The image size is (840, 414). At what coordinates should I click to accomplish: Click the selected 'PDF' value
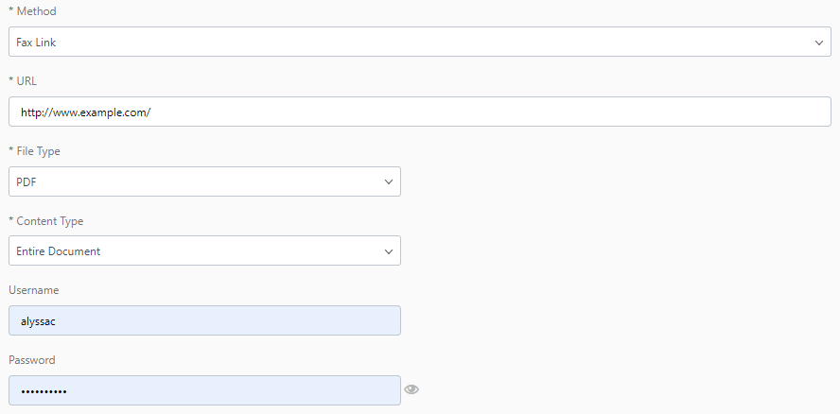(x=26, y=181)
